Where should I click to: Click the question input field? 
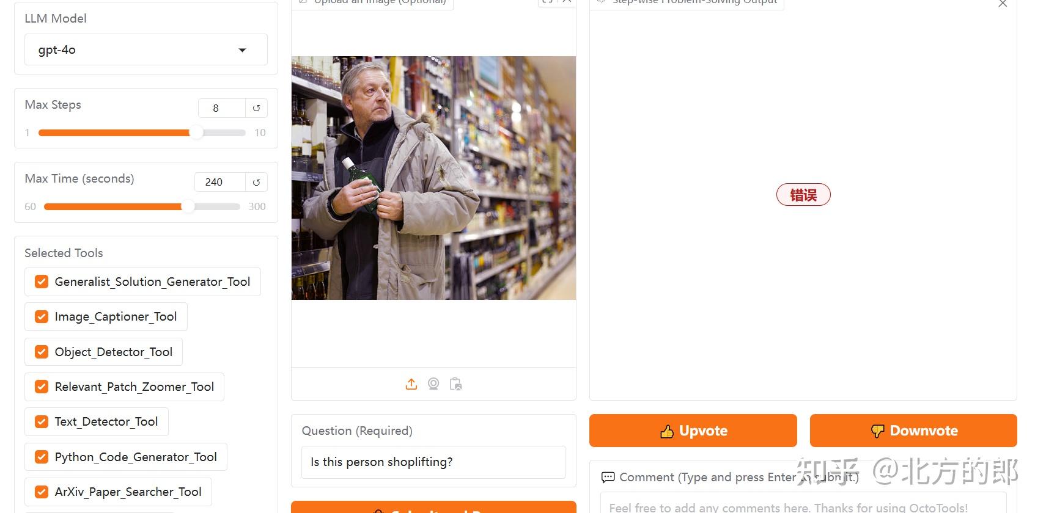(x=433, y=462)
